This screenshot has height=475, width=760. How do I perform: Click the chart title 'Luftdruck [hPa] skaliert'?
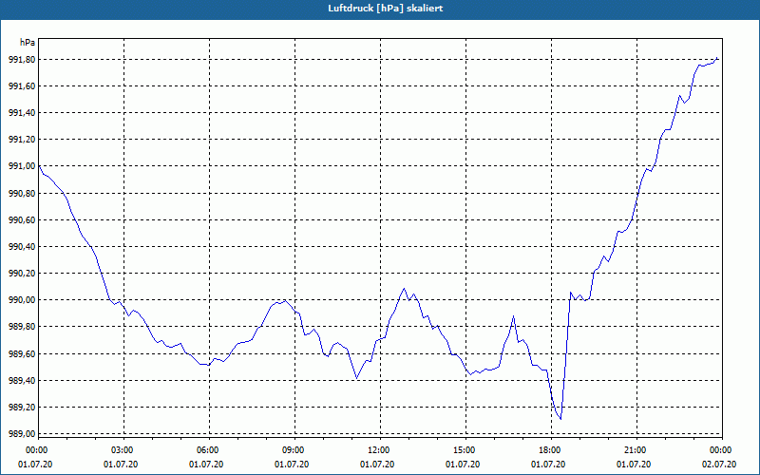pyautogui.click(x=385, y=9)
